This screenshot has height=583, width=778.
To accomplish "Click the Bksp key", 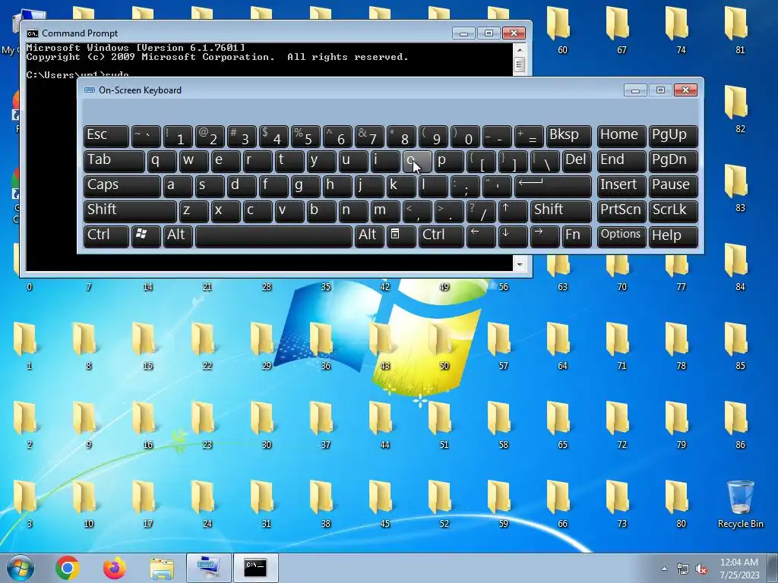I will click(x=568, y=135).
